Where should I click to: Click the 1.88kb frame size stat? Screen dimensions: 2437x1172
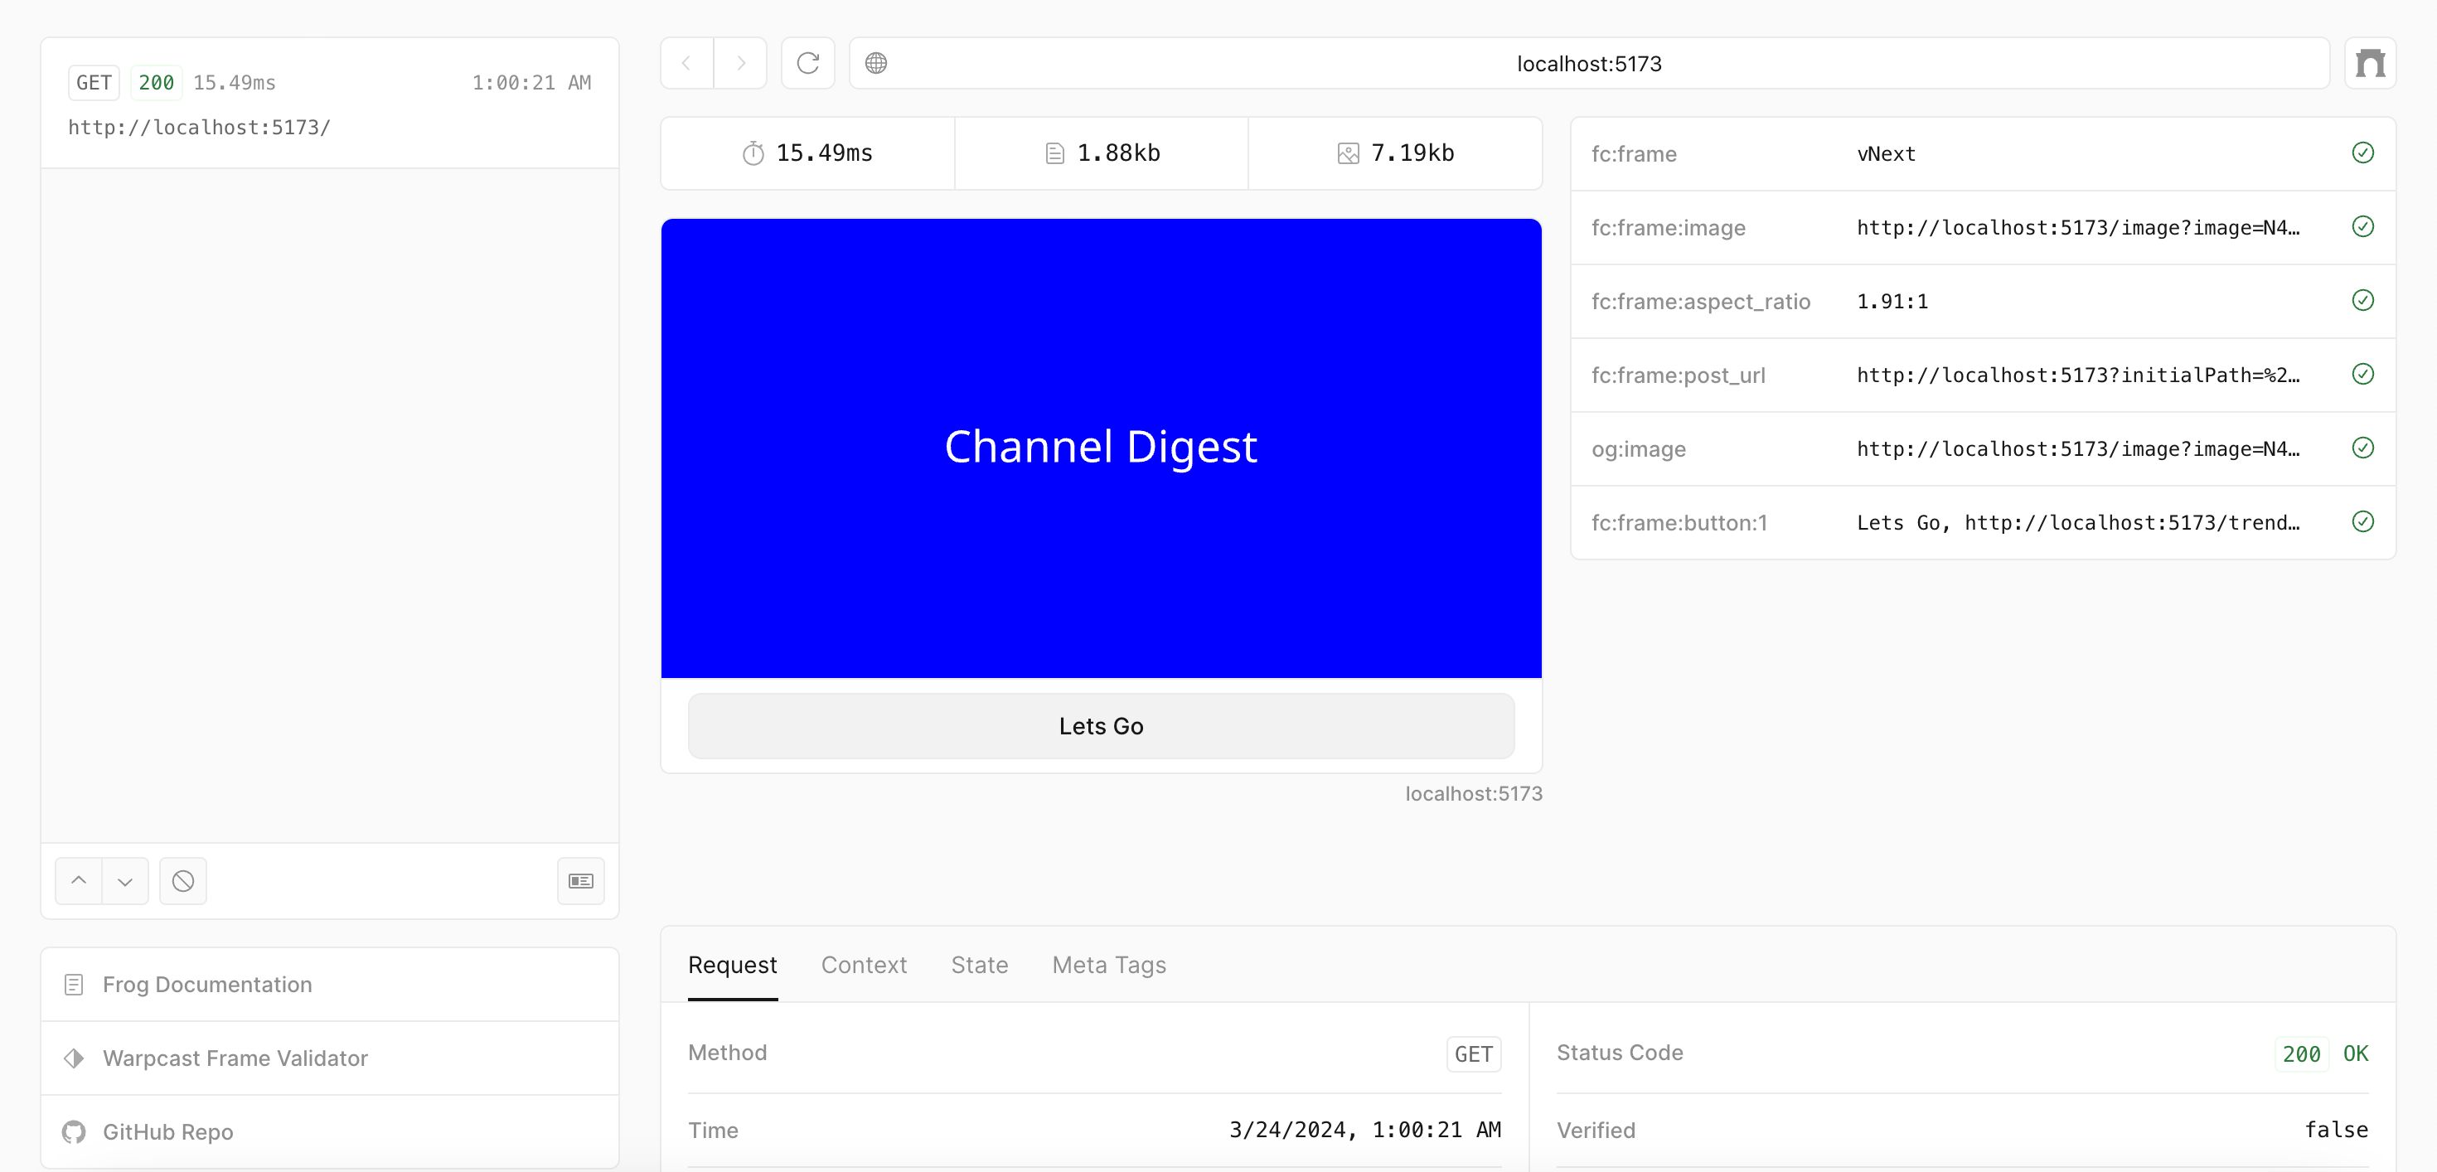click(1101, 153)
